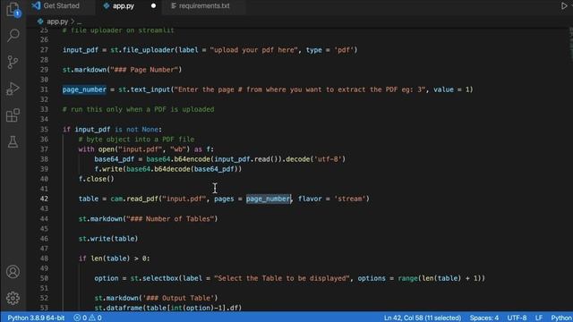Change encoding via UTF-8 status item
Screen dimensions: 573x322
517,318
